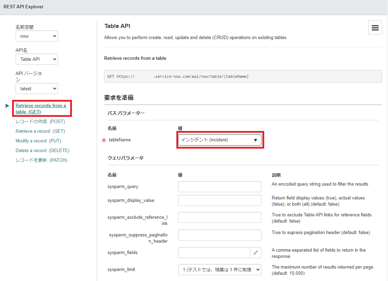Viewport: 388px width, 281px height.
Task: Select Retrieve a record (GET)
Action: click(x=40, y=131)
